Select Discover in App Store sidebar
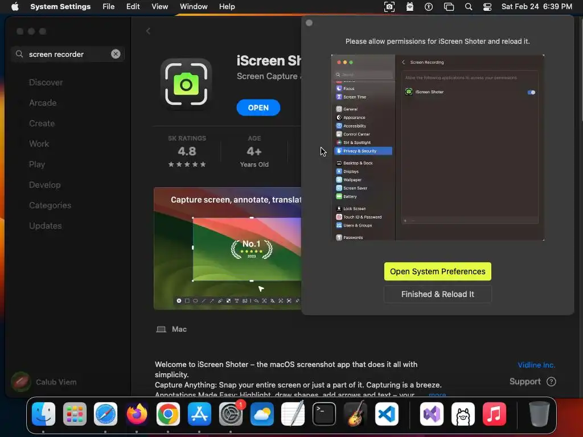Viewport: 583px width, 437px height. point(46,83)
